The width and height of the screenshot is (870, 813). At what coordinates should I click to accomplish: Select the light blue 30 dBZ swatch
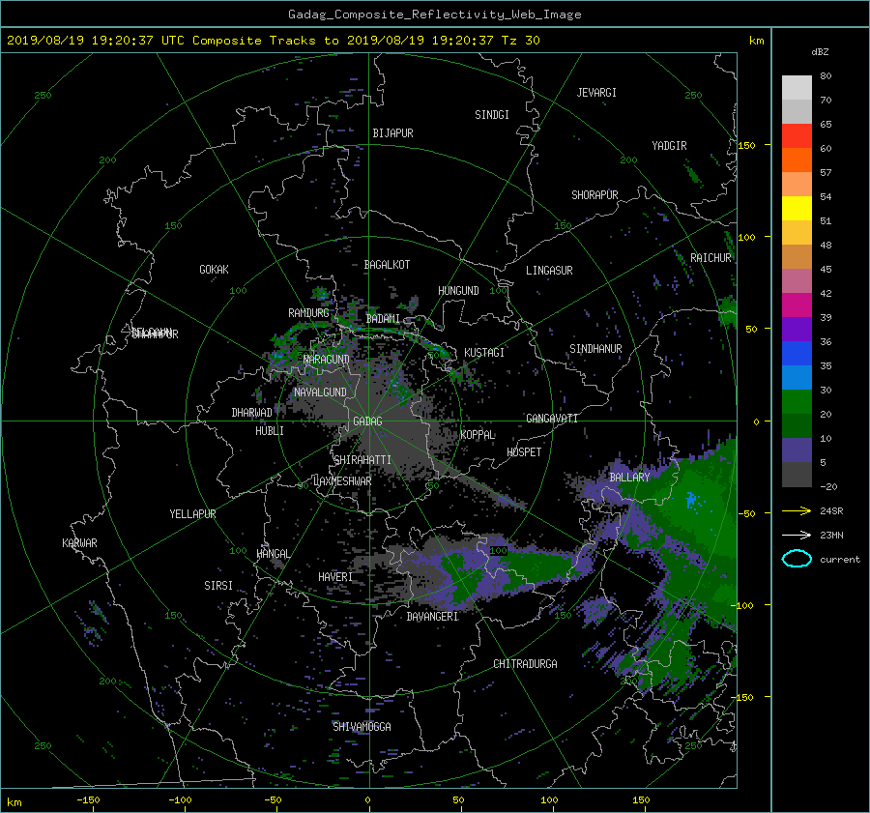coord(797,377)
